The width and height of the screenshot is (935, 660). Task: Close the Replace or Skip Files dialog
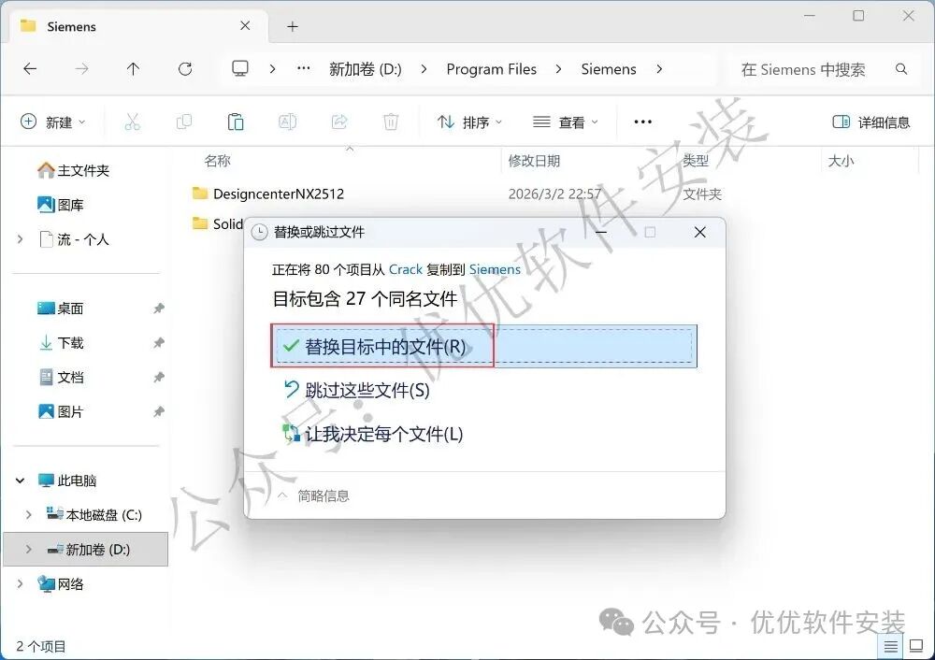click(700, 232)
